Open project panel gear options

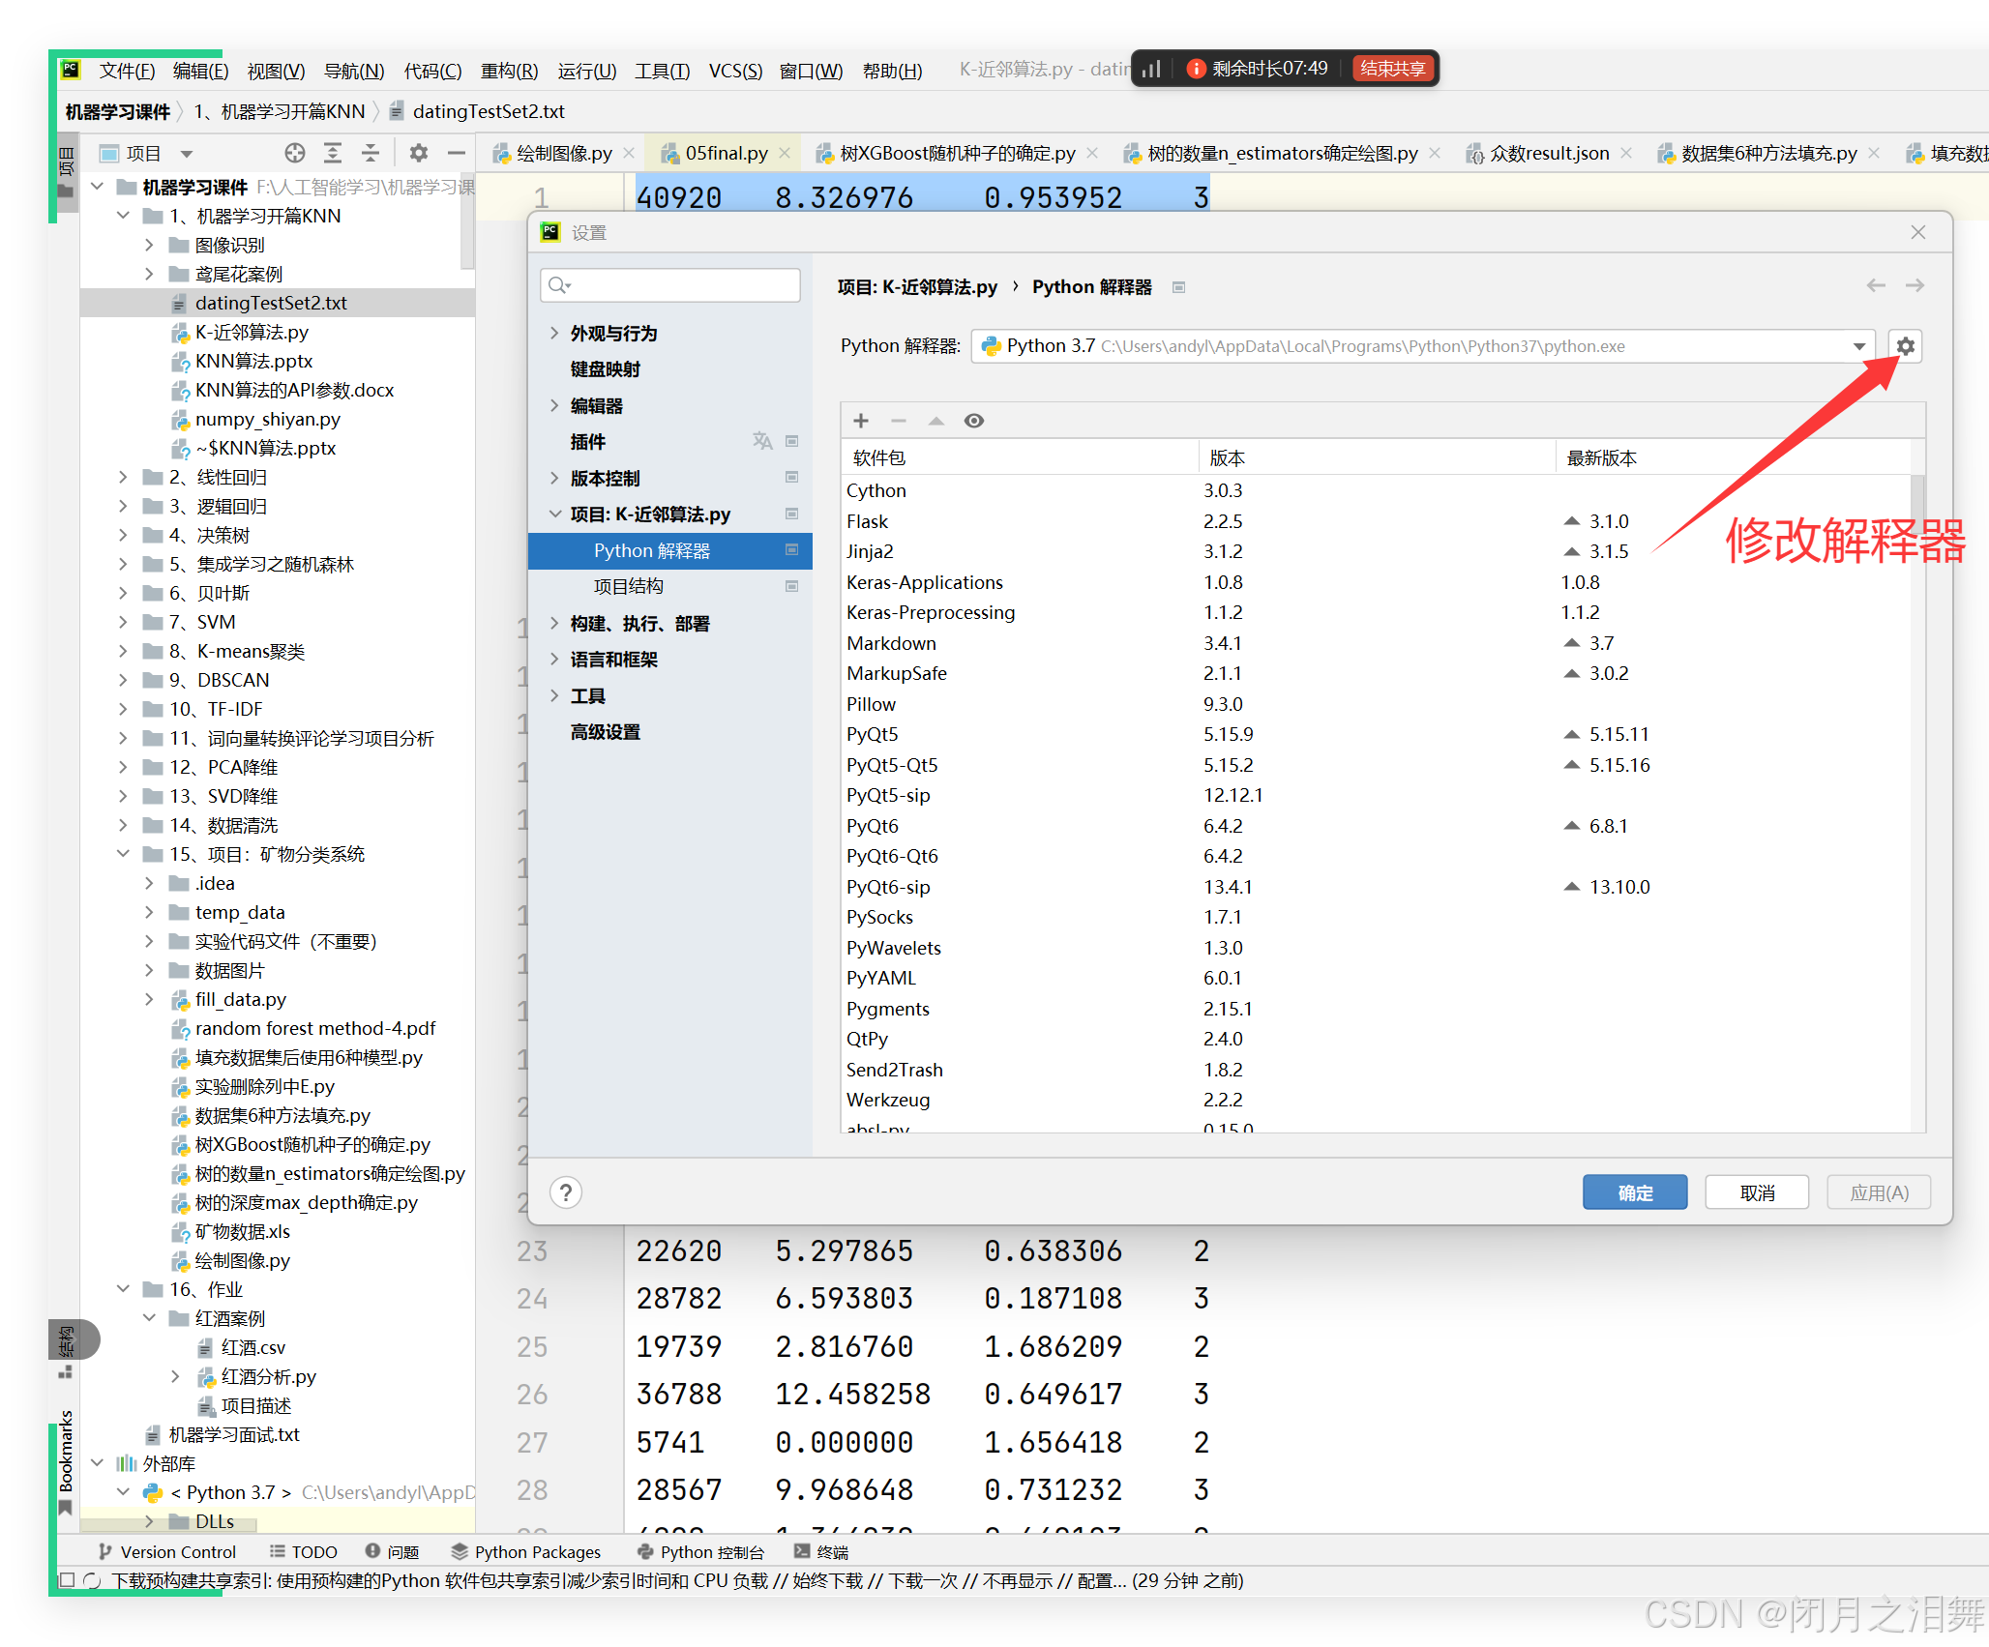point(418,153)
